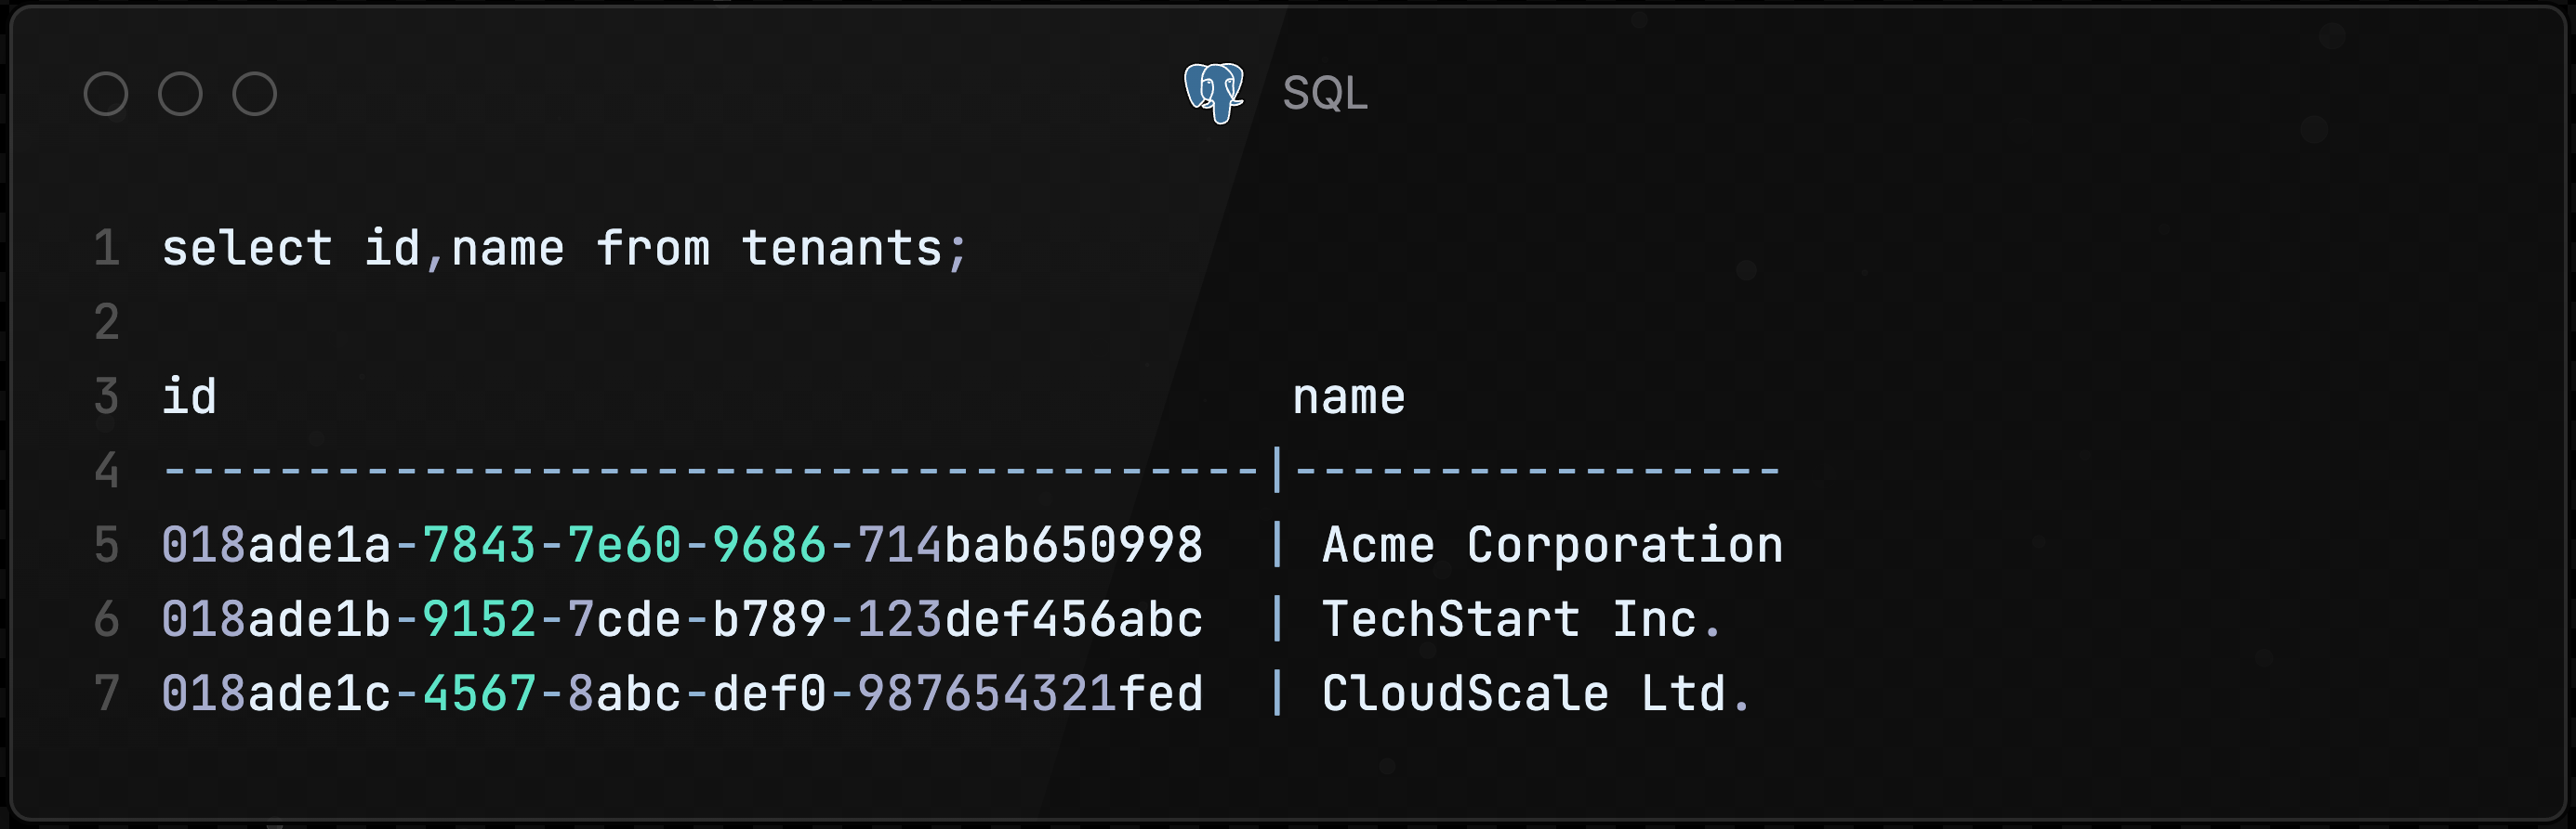2576x829 pixels.
Task: Click the 'select' keyword in the query
Action: point(247,249)
